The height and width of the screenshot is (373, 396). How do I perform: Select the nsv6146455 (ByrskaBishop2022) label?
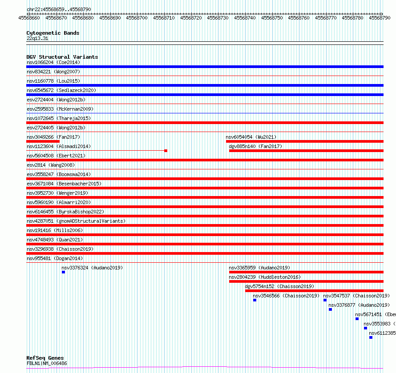(65, 212)
